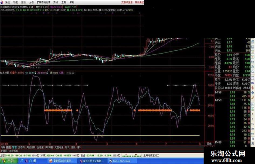Click the 现价 9.19 value
This screenshot has width=255, height=164.
[x=229, y=55]
